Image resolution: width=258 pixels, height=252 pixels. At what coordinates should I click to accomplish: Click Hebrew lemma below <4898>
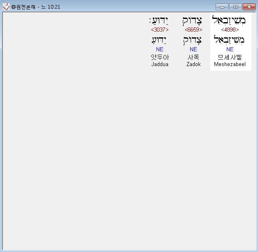tap(229, 40)
